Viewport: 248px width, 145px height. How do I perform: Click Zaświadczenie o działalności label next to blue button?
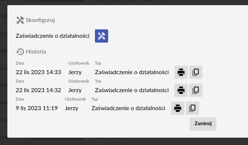(53, 36)
